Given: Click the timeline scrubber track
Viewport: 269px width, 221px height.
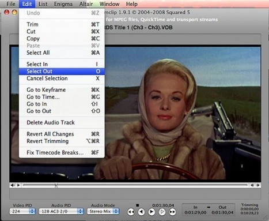Looking at the screenshot, I should coord(135,185).
